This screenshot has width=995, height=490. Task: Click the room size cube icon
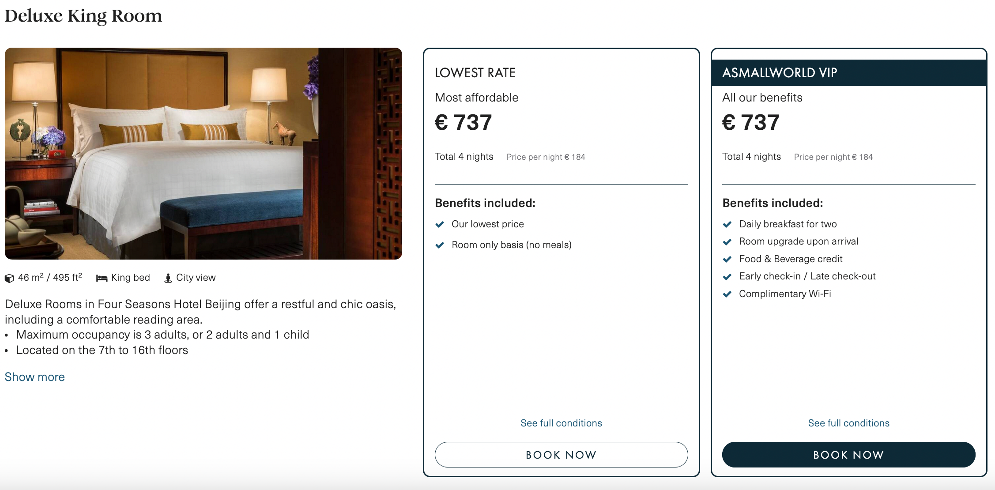click(9, 278)
